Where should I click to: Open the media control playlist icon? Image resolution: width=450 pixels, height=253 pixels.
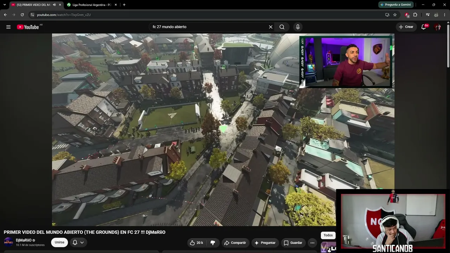coord(427,15)
